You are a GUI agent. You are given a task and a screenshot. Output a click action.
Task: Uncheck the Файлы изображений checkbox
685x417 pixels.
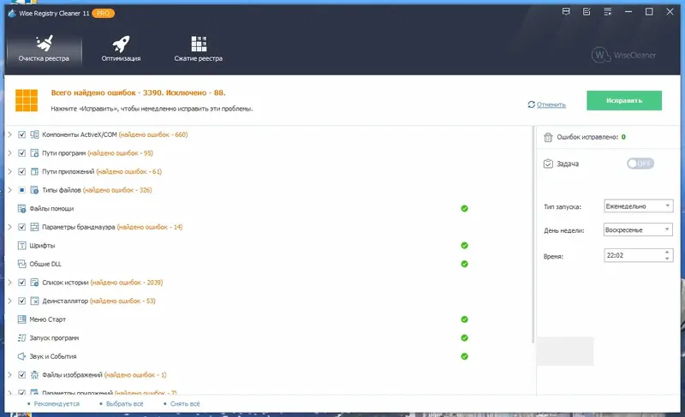(x=22, y=375)
